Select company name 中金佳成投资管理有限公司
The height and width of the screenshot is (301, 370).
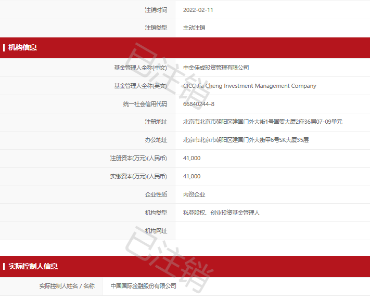click(216, 68)
